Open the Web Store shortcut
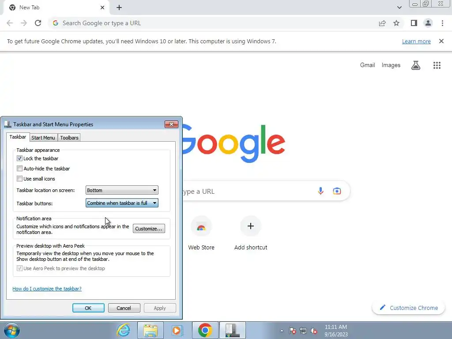This screenshot has width=452, height=339. (201, 233)
